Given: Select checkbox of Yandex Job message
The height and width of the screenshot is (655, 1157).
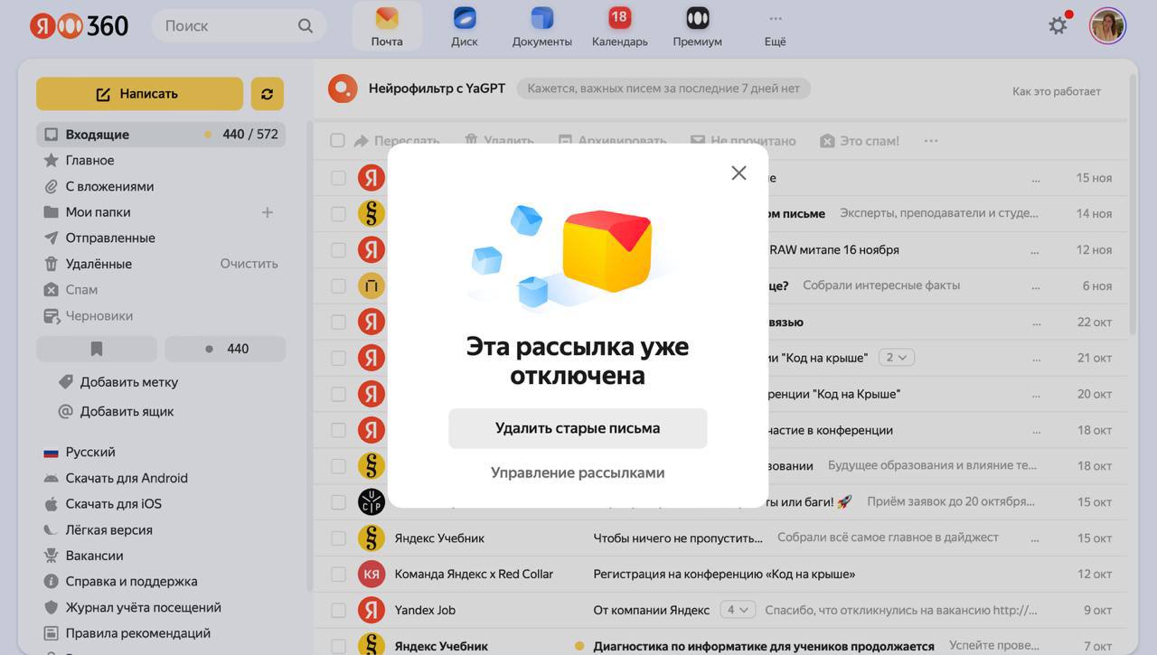Looking at the screenshot, I should coord(338,611).
